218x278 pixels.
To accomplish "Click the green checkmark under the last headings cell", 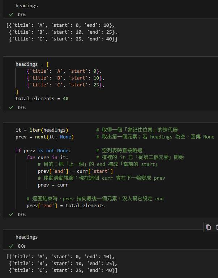I will pyautogui.click(x=11, y=246).
